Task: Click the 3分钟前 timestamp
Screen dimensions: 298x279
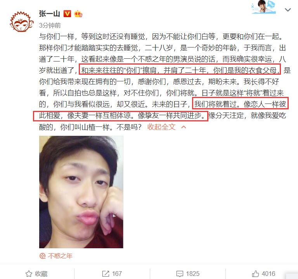Action: [x=50, y=25]
